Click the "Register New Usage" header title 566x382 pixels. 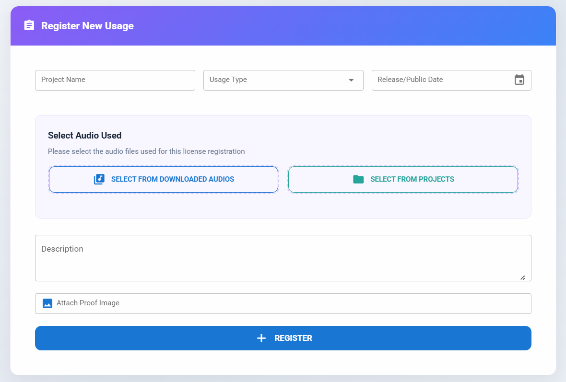(x=87, y=26)
